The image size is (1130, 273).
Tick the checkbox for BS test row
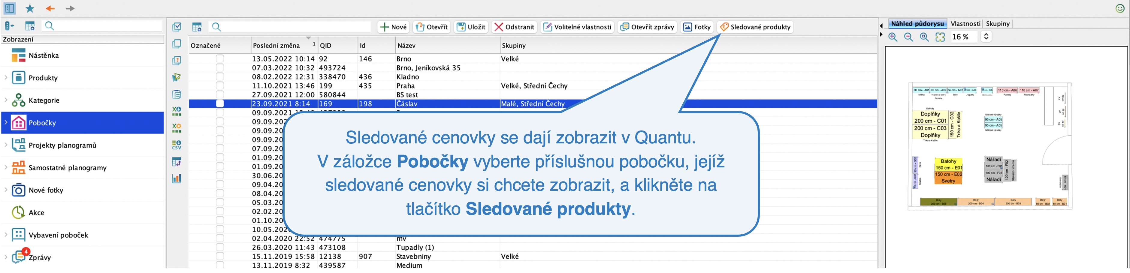pyautogui.click(x=220, y=95)
